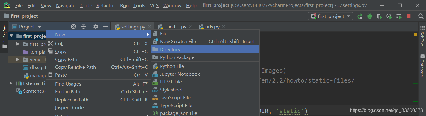Click the Copy icon in context menu
The image size is (426, 116).
coord(50,51)
